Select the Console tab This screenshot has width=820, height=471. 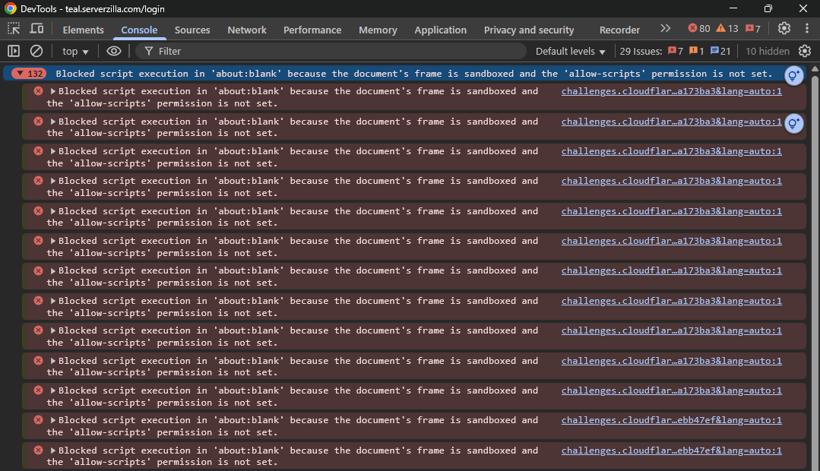139,30
